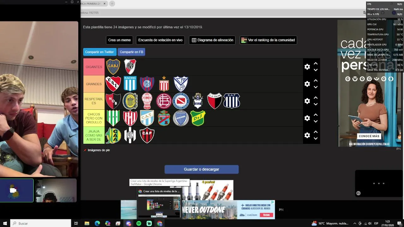Move RESPETABLES tier up with chevron
The height and width of the screenshot is (227, 404).
pyautogui.click(x=316, y=97)
